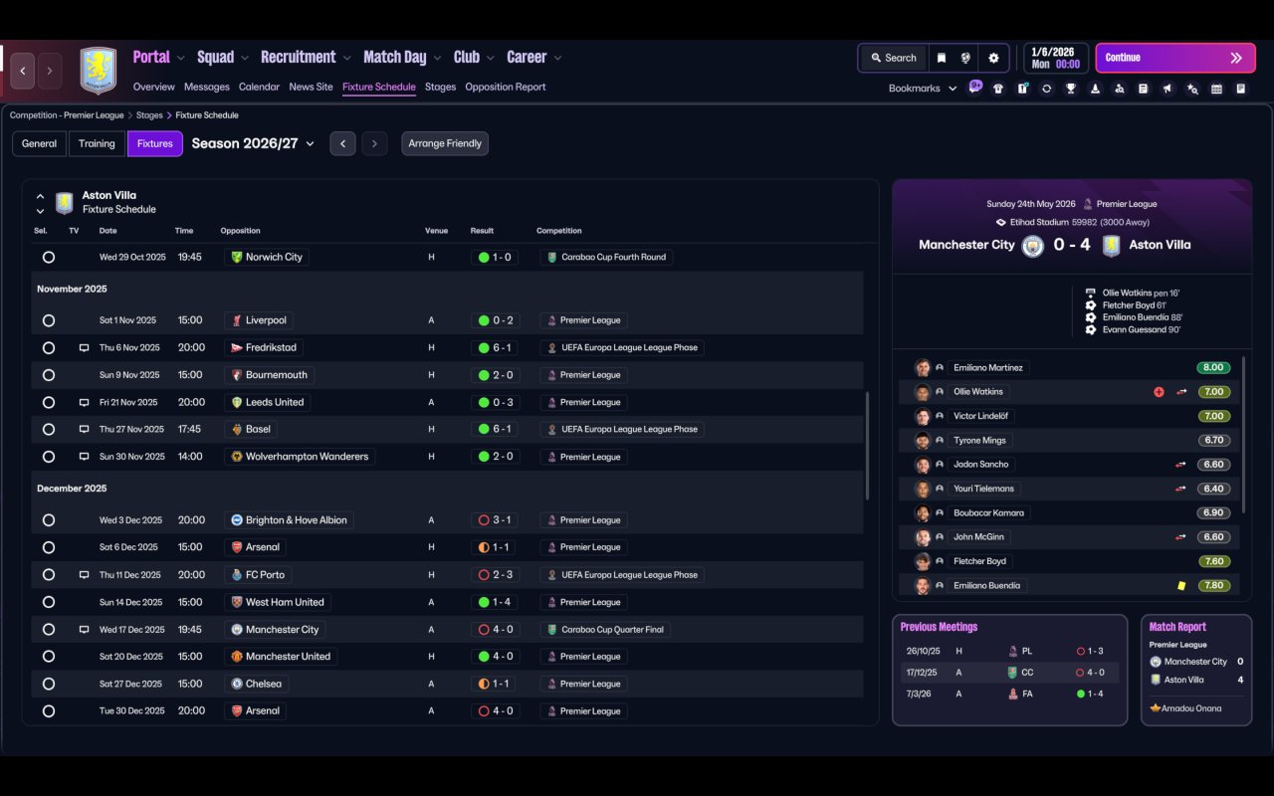Open the News Site submenu item
The height and width of the screenshot is (796, 1274).
click(x=311, y=87)
